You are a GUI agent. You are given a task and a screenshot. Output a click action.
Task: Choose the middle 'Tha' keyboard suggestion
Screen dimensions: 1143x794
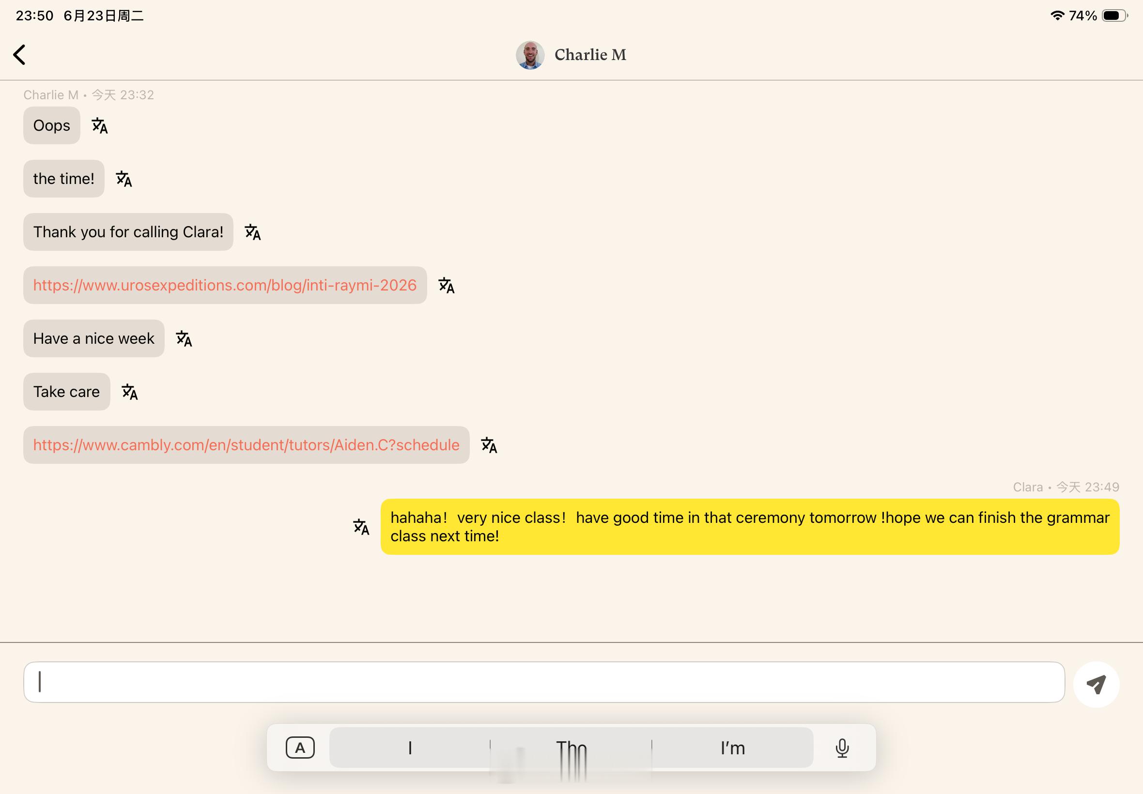click(x=571, y=748)
